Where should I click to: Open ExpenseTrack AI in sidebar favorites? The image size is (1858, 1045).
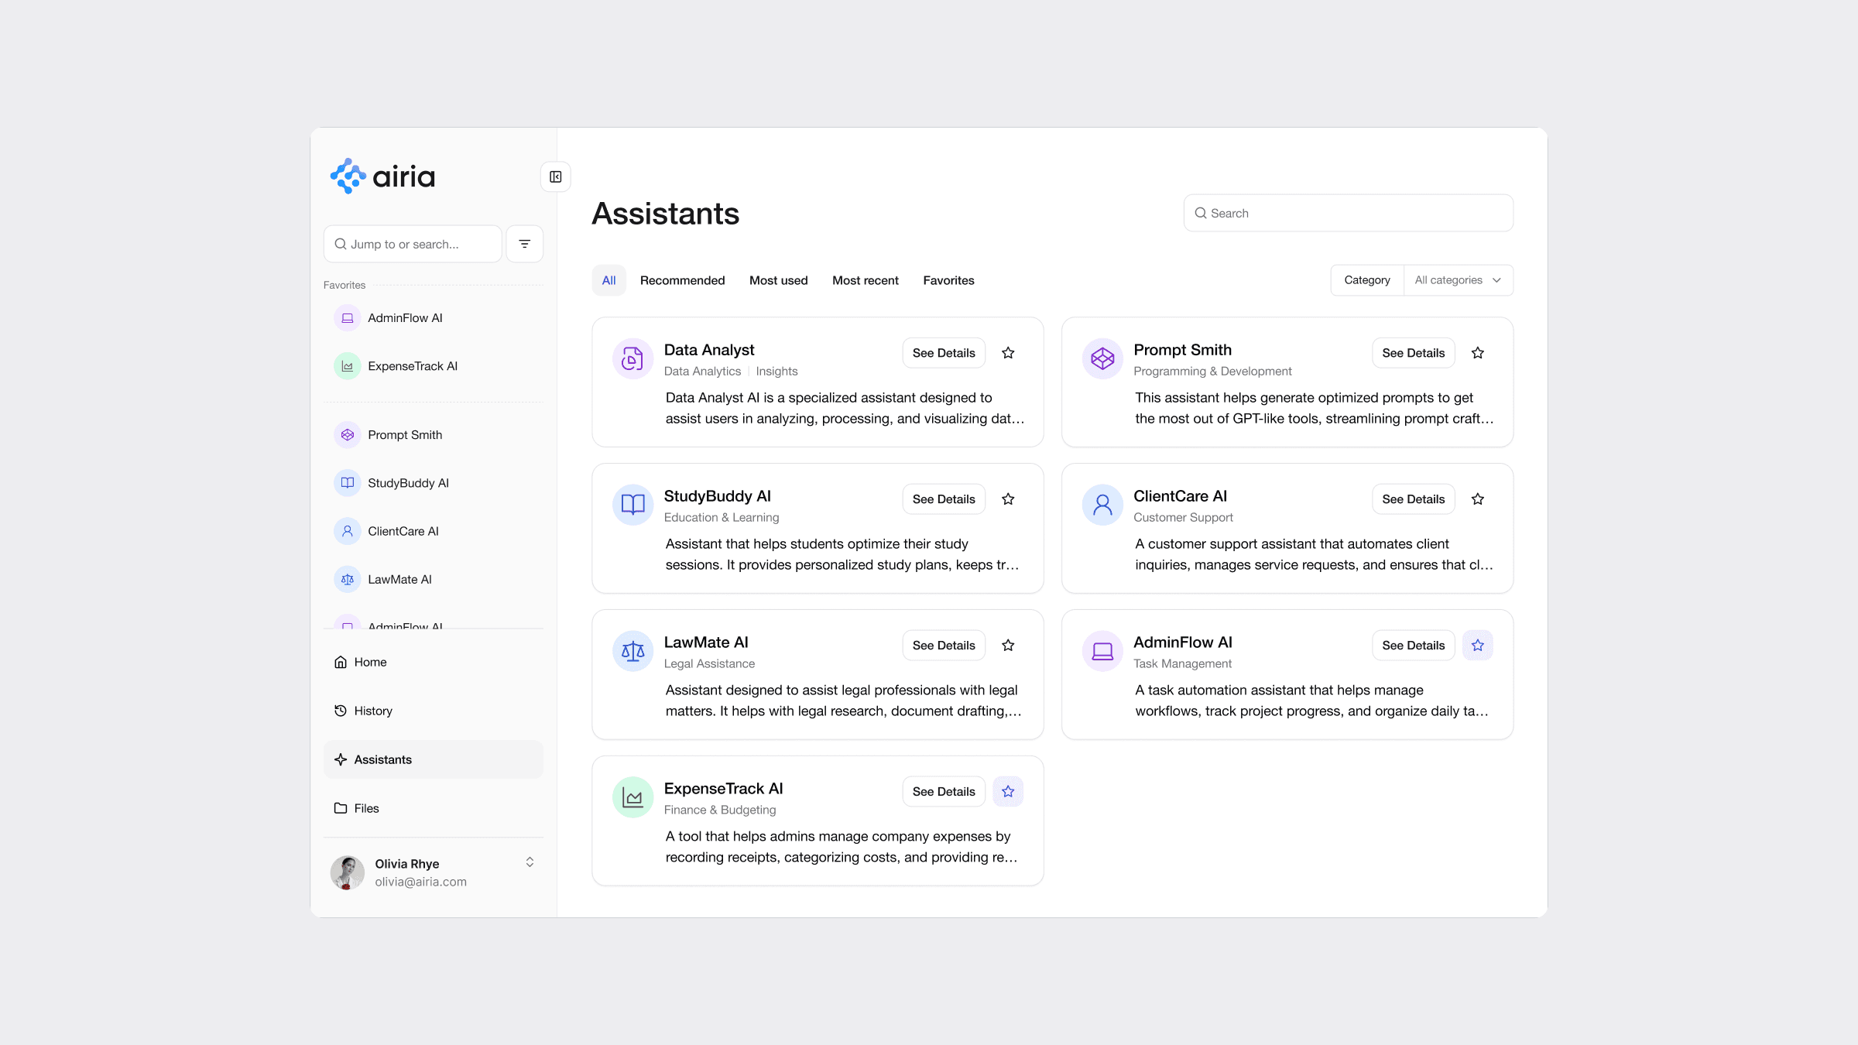pos(412,366)
